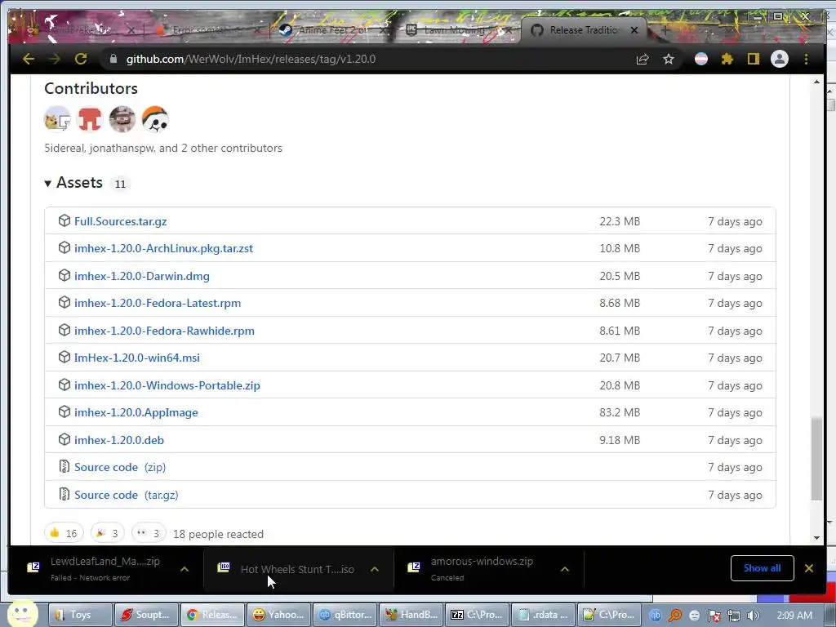Screen dimensions: 836x627
Task: Click the third contributor photo avatar
Action: (x=122, y=119)
